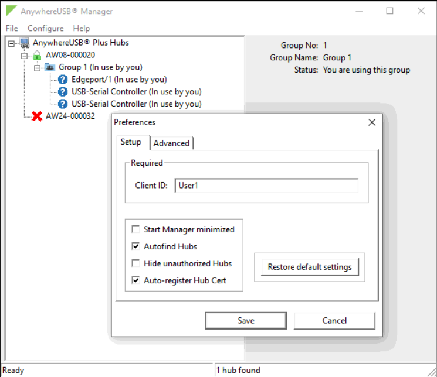Click the '1 hub found' status bar text
The width and height of the screenshot is (437, 377).
click(x=238, y=371)
